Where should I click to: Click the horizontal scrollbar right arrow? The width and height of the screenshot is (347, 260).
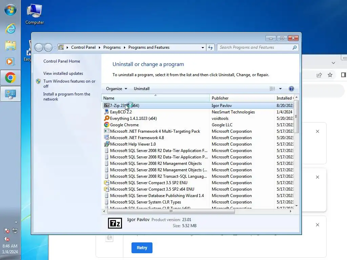[290, 211]
